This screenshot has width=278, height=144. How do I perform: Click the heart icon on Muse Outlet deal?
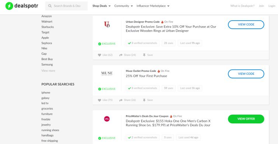click(x=100, y=100)
